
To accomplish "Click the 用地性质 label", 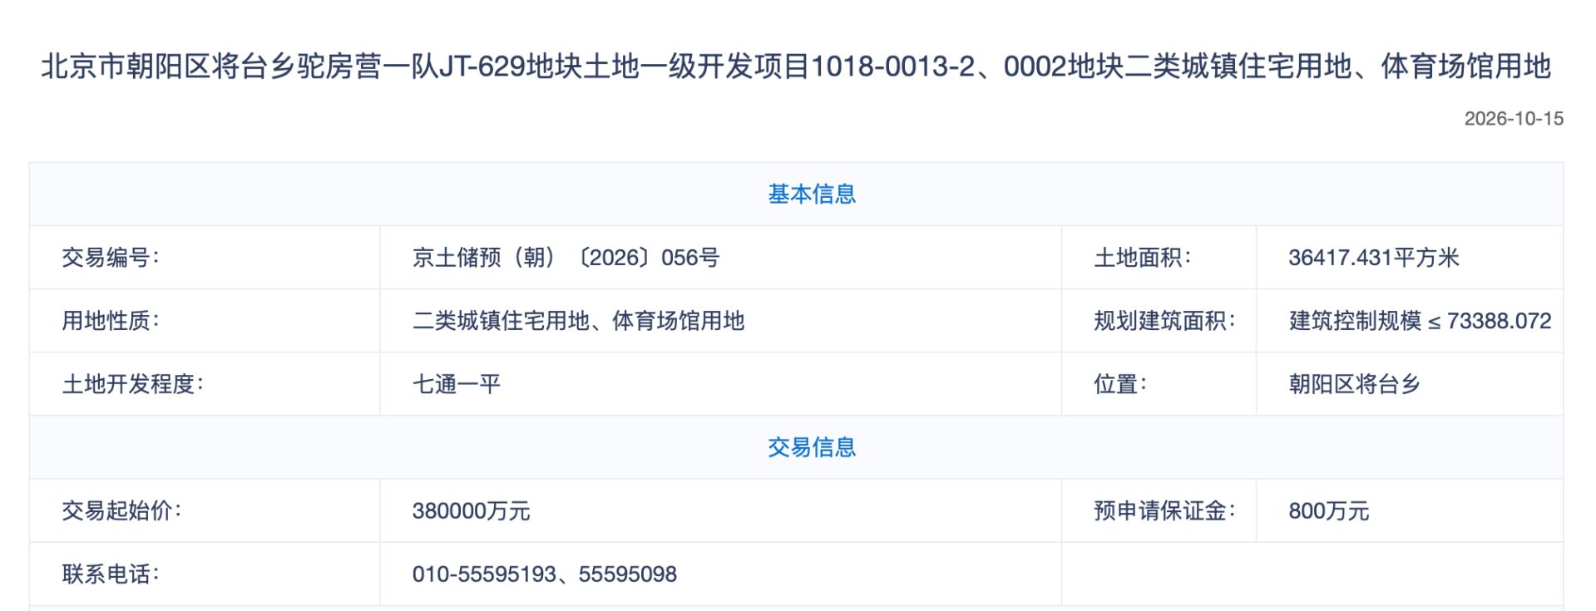I will [x=111, y=321].
